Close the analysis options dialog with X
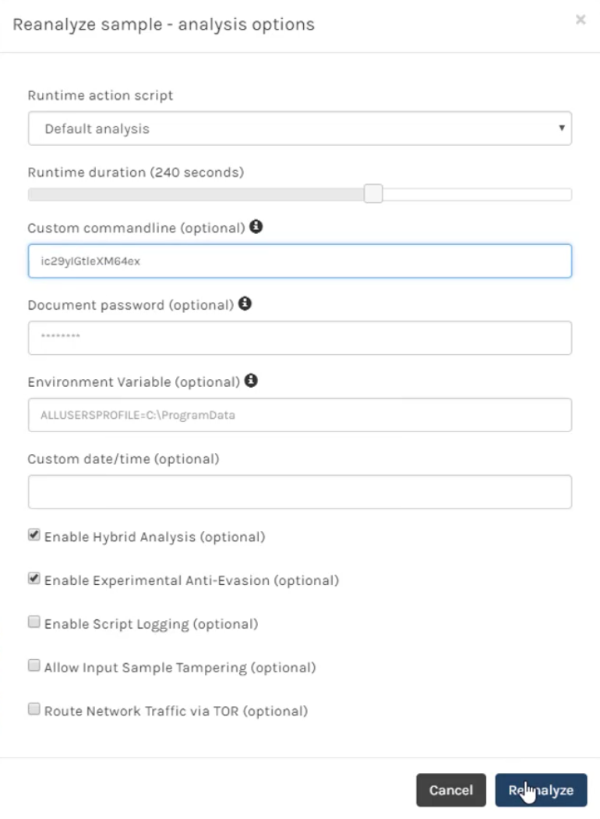This screenshot has height=819, width=600. 581,19
